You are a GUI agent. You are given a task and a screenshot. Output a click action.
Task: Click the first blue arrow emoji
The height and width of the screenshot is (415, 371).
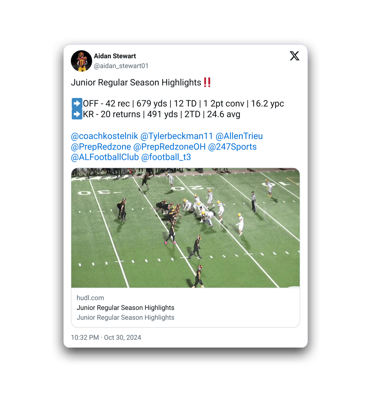tap(77, 103)
